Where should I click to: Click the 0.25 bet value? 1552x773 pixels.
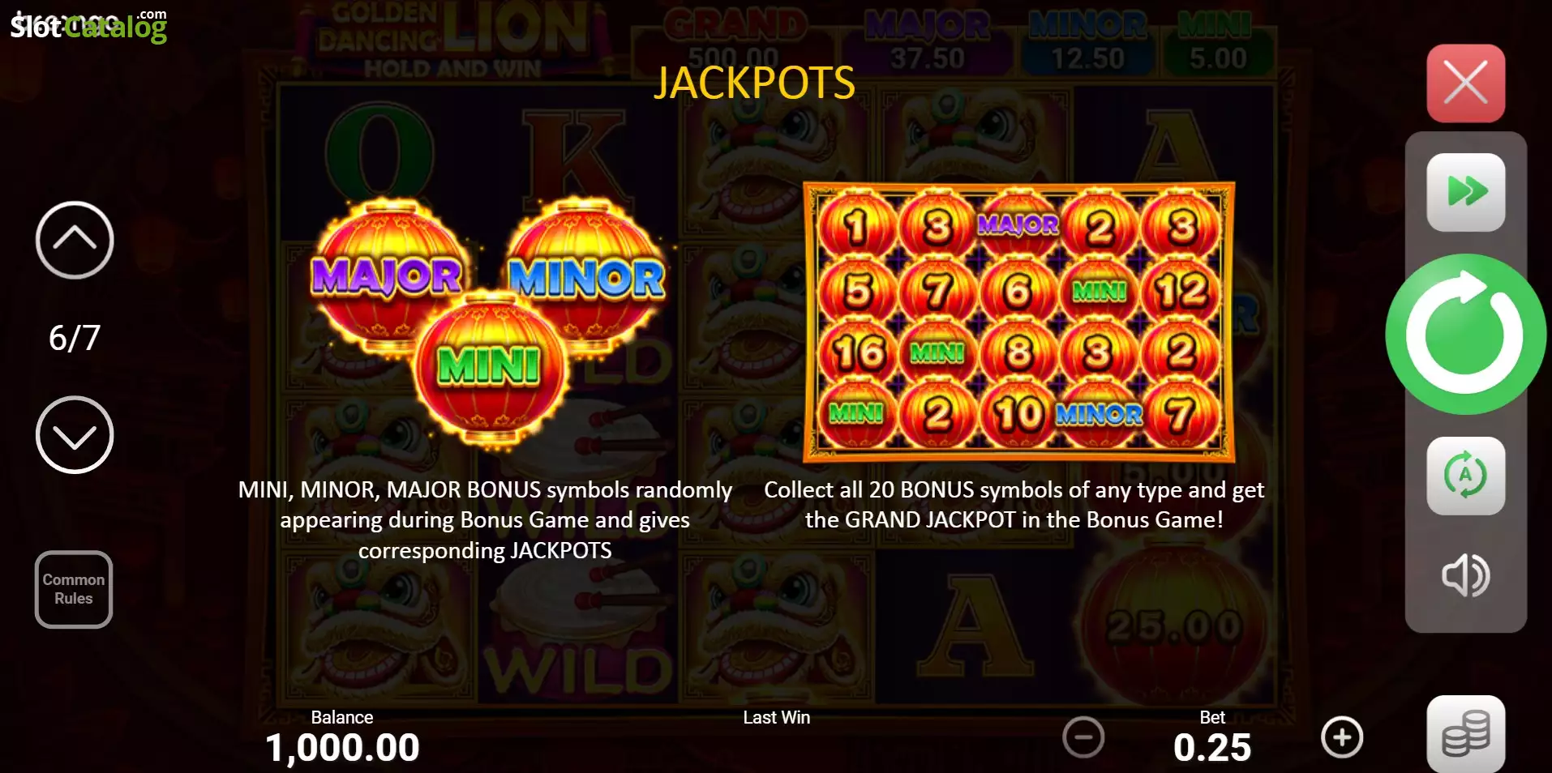point(1212,747)
